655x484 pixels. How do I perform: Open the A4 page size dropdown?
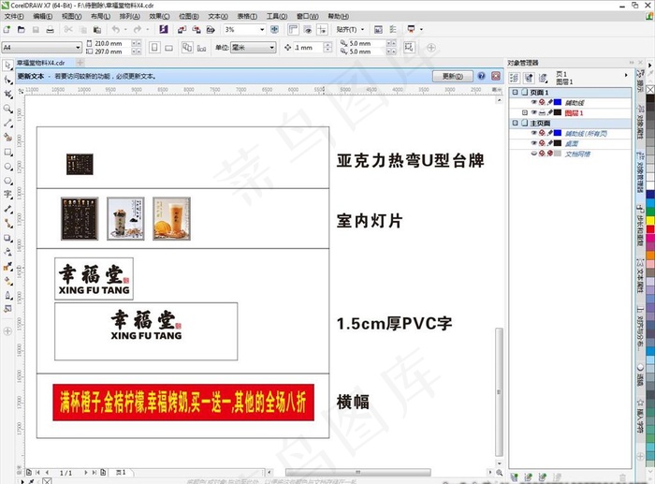point(78,48)
